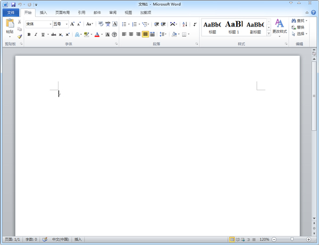Toggle Show/Hide paragraph marks
319x245 pixels.
[195, 24]
